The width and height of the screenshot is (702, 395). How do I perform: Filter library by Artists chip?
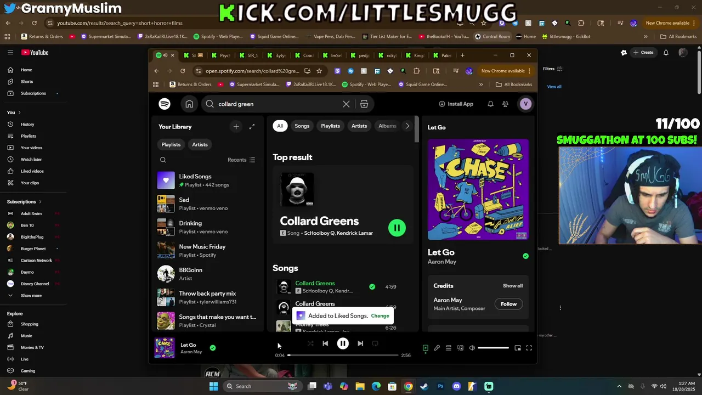(200, 144)
